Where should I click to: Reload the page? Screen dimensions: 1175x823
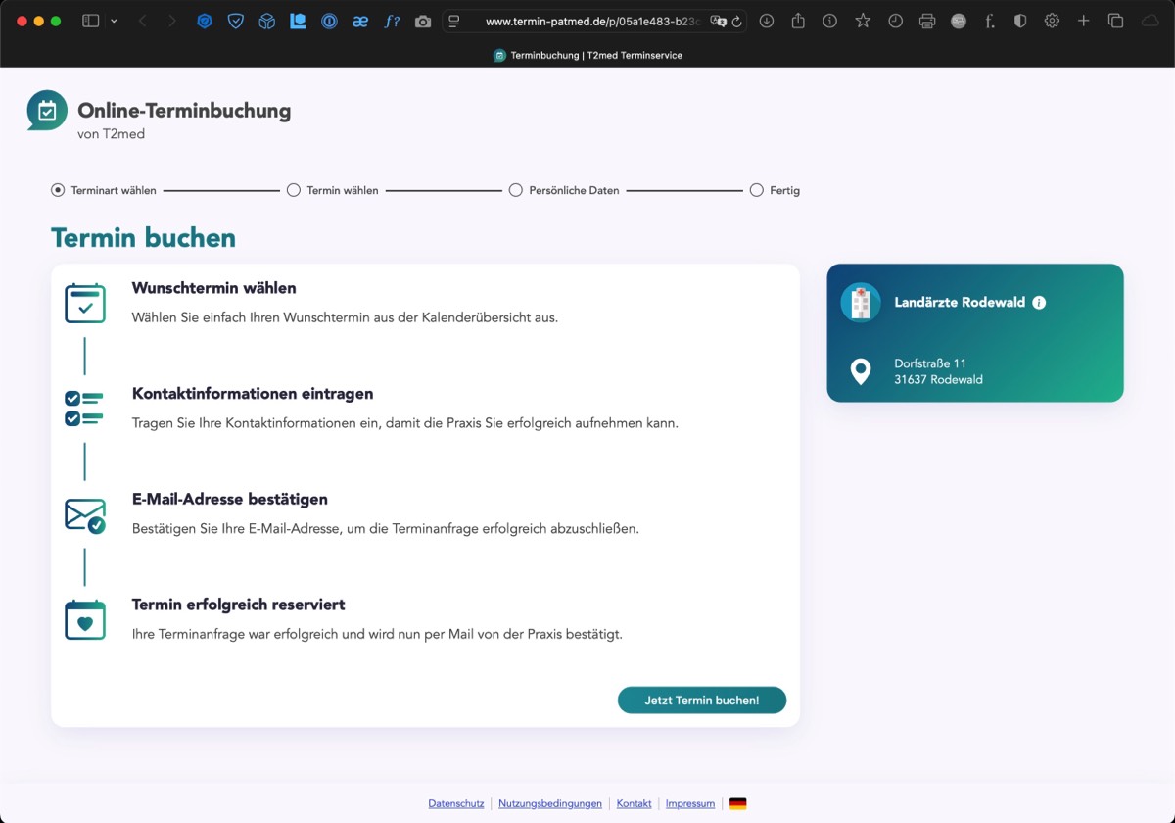pos(736,21)
